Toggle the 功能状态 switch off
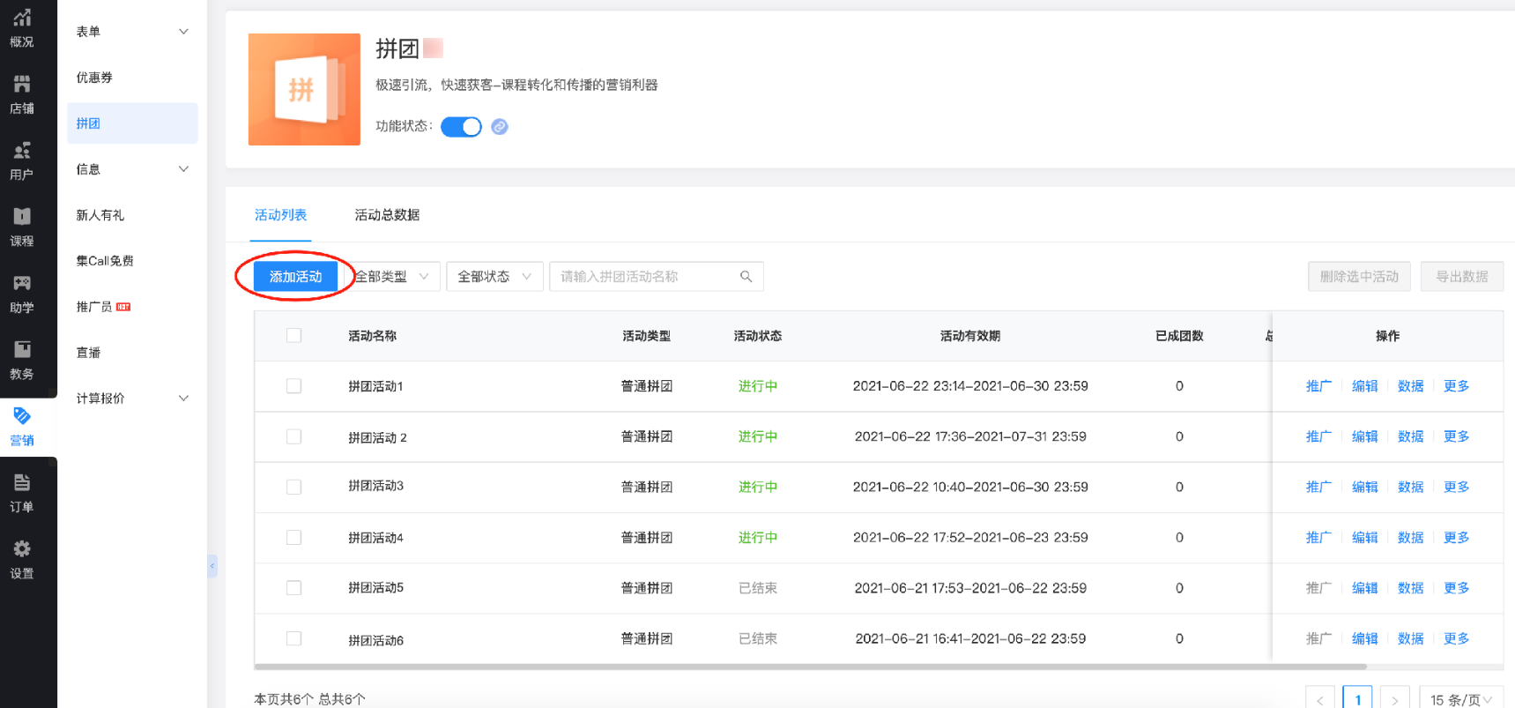 (x=461, y=126)
